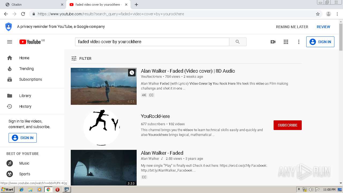Screen dimensions: 343x193
Task: Click the Trending flame icon
Action: (10, 69)
